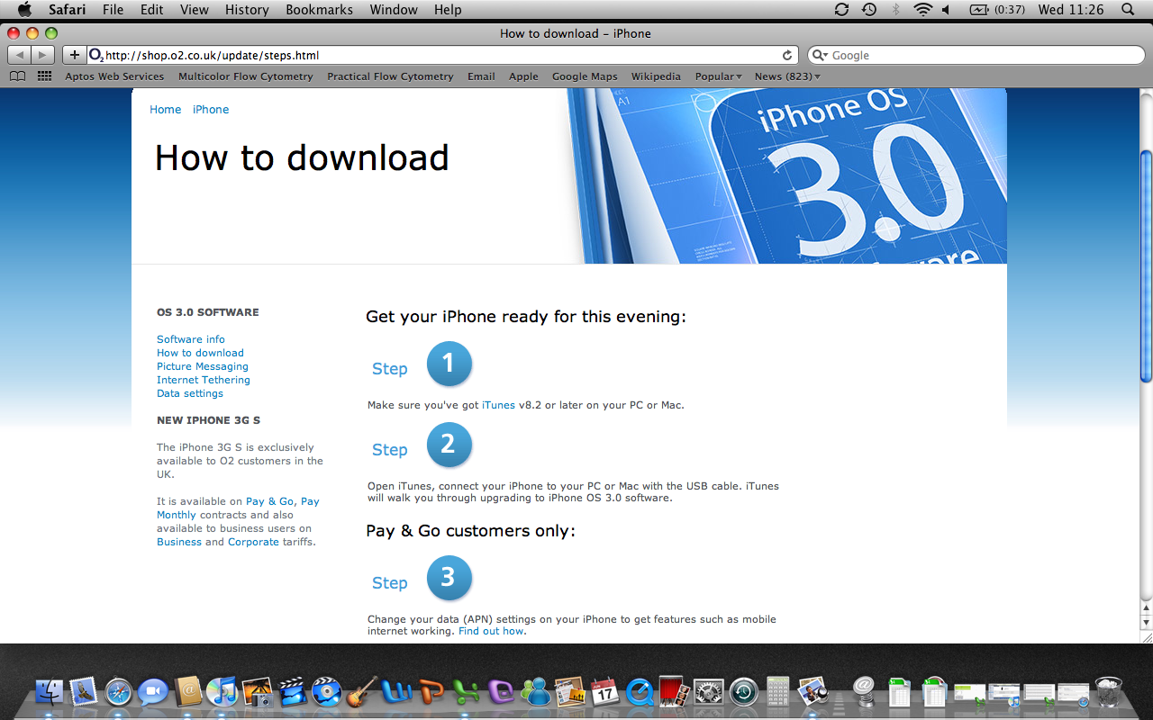Open the Apple menu
Viewport: 1153px width, 720px height.
pyautogui.click(x=24, y=10)
